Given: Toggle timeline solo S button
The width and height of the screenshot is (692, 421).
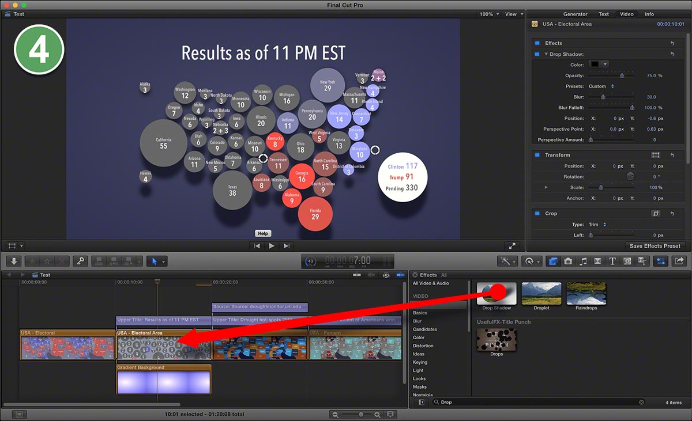Looking at the screenshot, I should click(386, 275).
